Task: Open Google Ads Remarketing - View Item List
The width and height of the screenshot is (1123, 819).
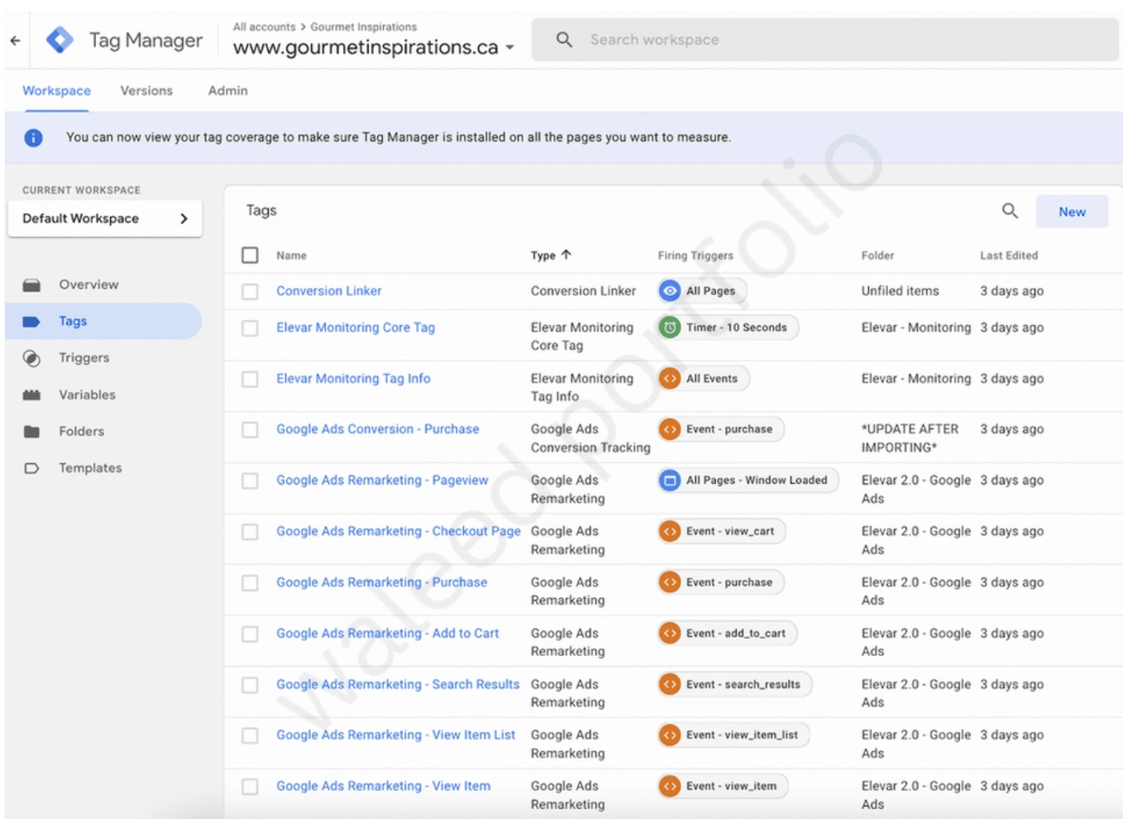Action: coord(395,735)
